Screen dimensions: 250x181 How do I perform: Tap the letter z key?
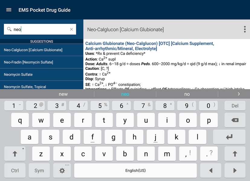[x=41, y=154]
